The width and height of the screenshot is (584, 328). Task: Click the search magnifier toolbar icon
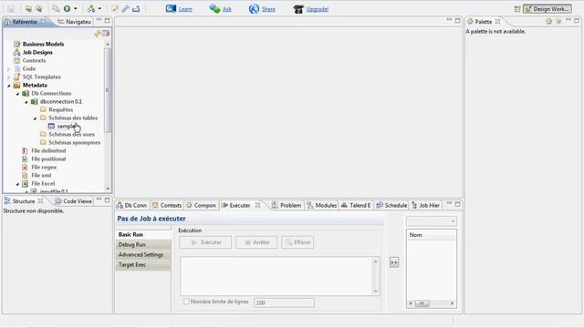(x=56, y=9)
